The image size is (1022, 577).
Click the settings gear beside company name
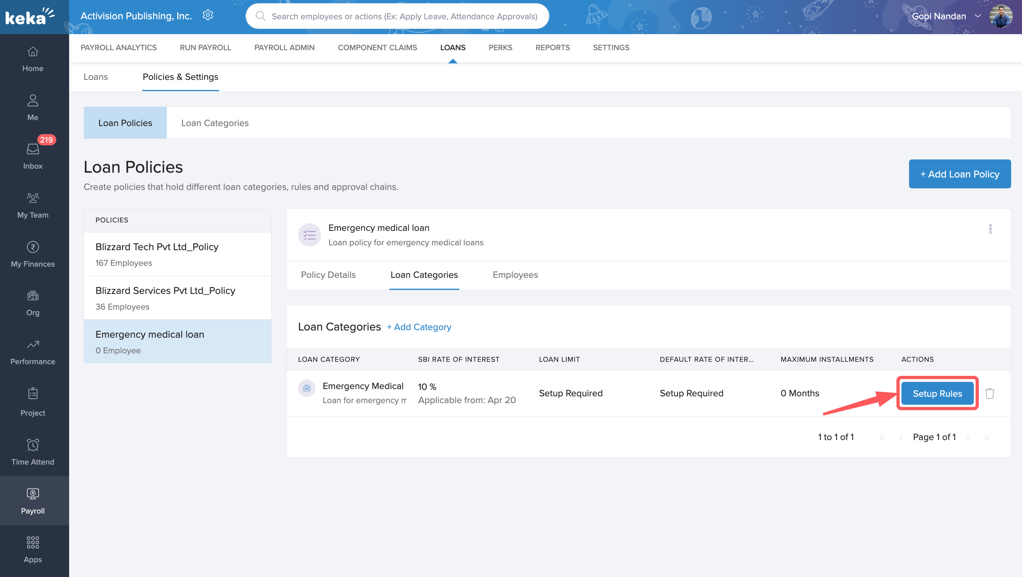[208, 16]
